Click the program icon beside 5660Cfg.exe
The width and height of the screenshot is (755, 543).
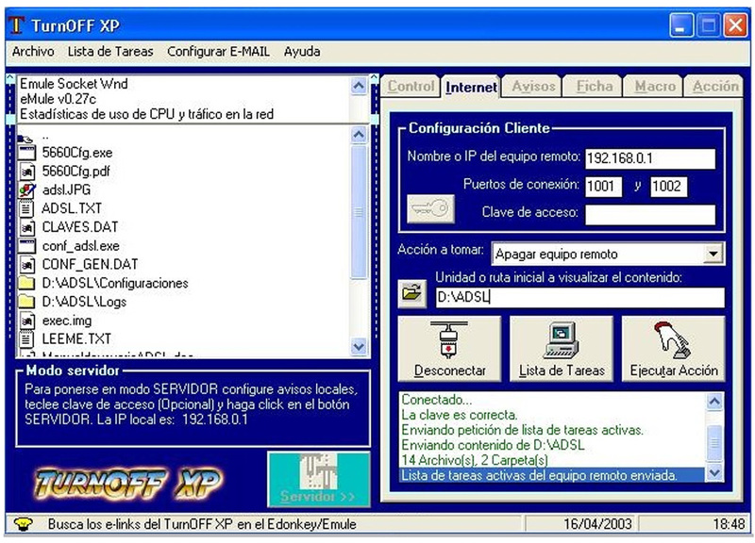pyautogui.click(x=26, y=153)
